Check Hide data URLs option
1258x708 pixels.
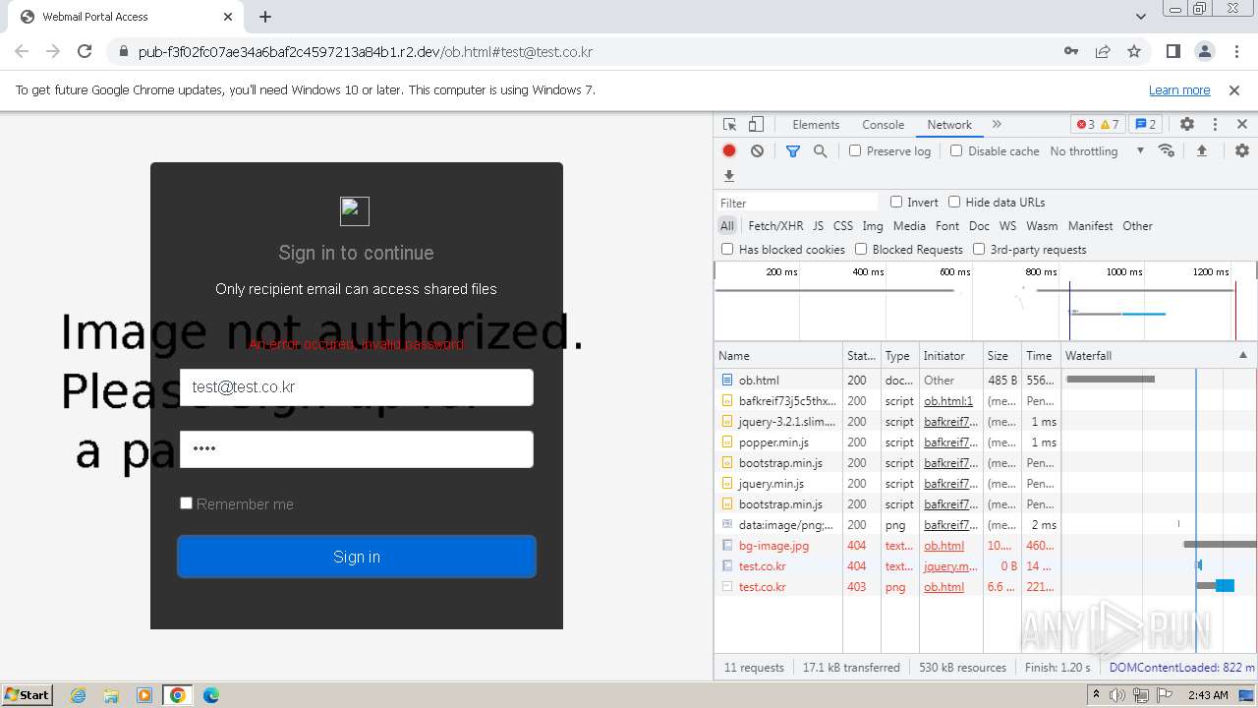[954, 202]
